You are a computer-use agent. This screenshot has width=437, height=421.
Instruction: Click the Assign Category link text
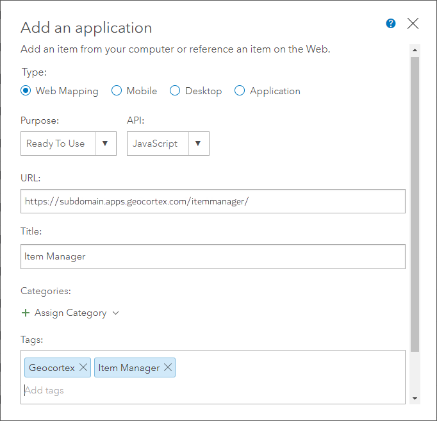(70, 313)
